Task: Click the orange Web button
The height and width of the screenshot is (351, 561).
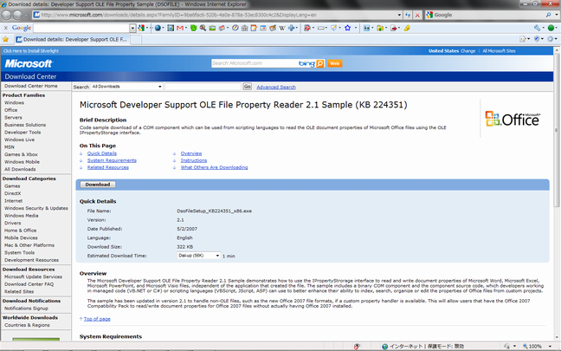Action: [334, 63]
